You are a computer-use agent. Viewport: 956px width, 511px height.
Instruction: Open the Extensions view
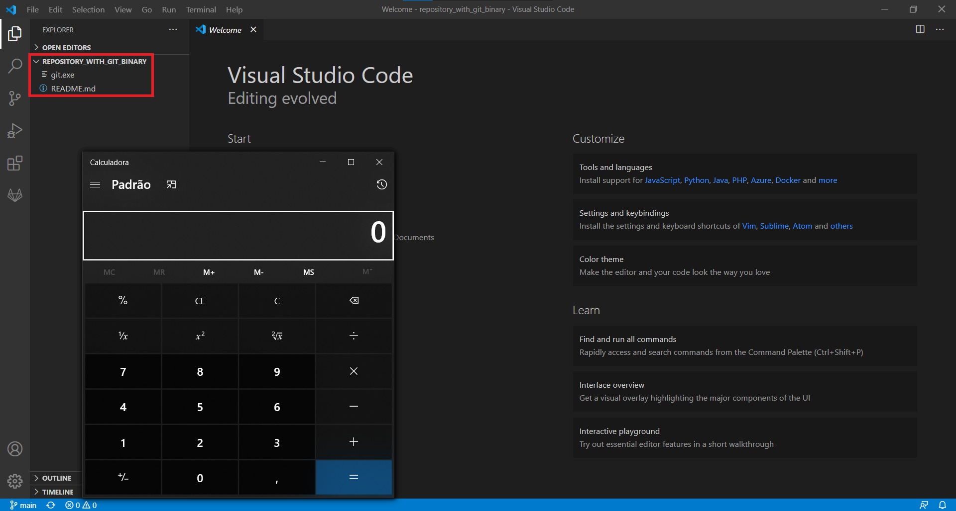[x=15, y=163]
